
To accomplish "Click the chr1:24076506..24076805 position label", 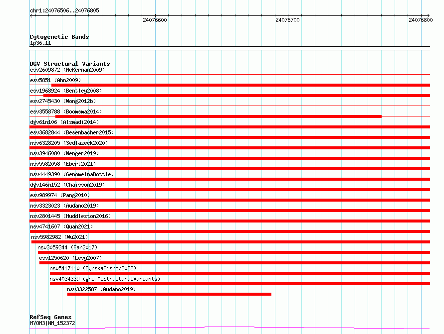I will (64, 10).
